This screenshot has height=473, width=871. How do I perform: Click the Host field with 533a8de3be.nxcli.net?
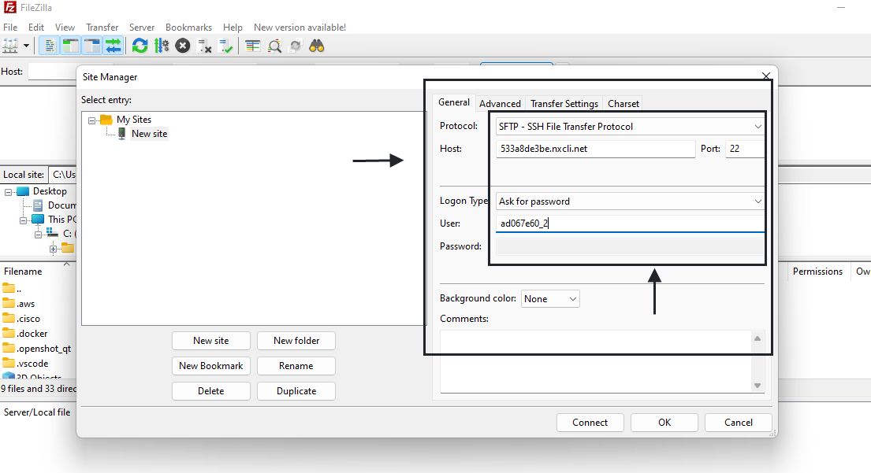pos(595,149)
